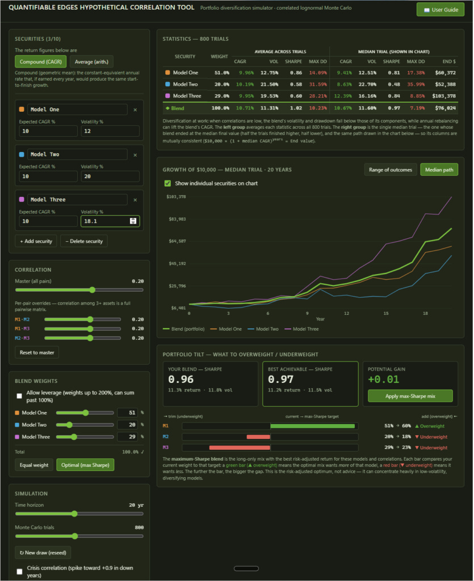
Task: Switch chart to Range of outcomes
Action: pyautogui.click(x=390, y=170)
